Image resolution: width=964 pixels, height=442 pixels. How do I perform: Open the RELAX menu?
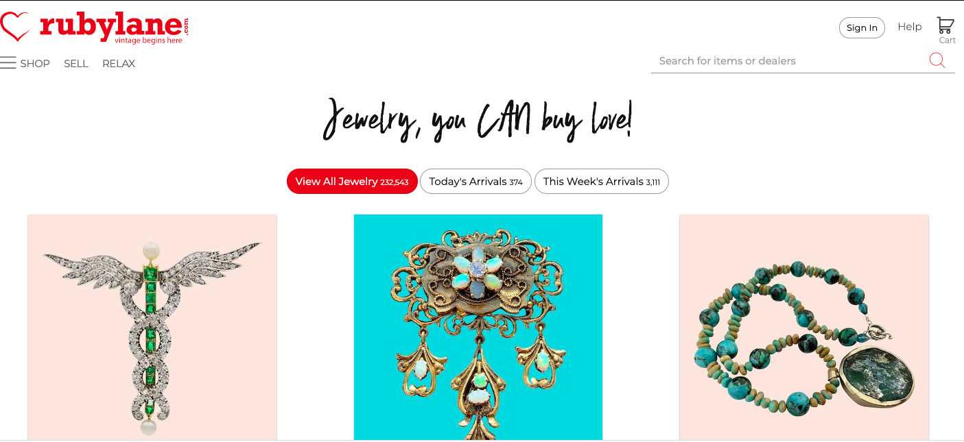click(x=119, y=64)
